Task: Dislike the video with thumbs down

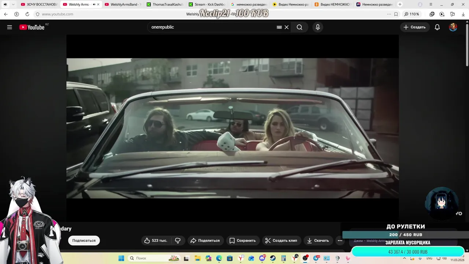Action: tap(178, 241)
